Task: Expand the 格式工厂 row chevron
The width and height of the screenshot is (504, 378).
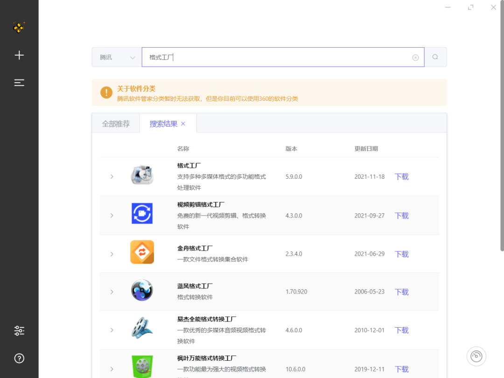Action: (112, 176)
